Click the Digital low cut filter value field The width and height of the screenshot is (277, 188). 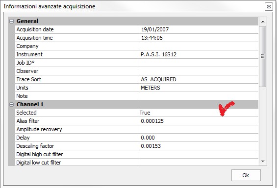tap(198, 162)
